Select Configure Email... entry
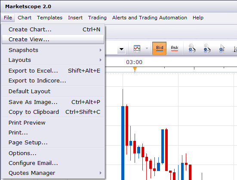Image resolution: width=237 pixels, height=180 pixels. (x=53, y=163)
